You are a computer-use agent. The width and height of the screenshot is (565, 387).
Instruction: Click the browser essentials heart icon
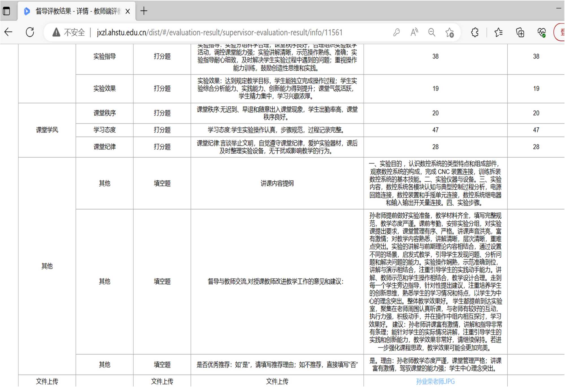[541, 32]
